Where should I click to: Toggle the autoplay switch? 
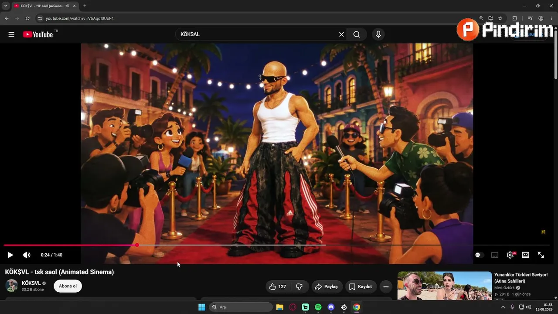[x=479, y=255]
